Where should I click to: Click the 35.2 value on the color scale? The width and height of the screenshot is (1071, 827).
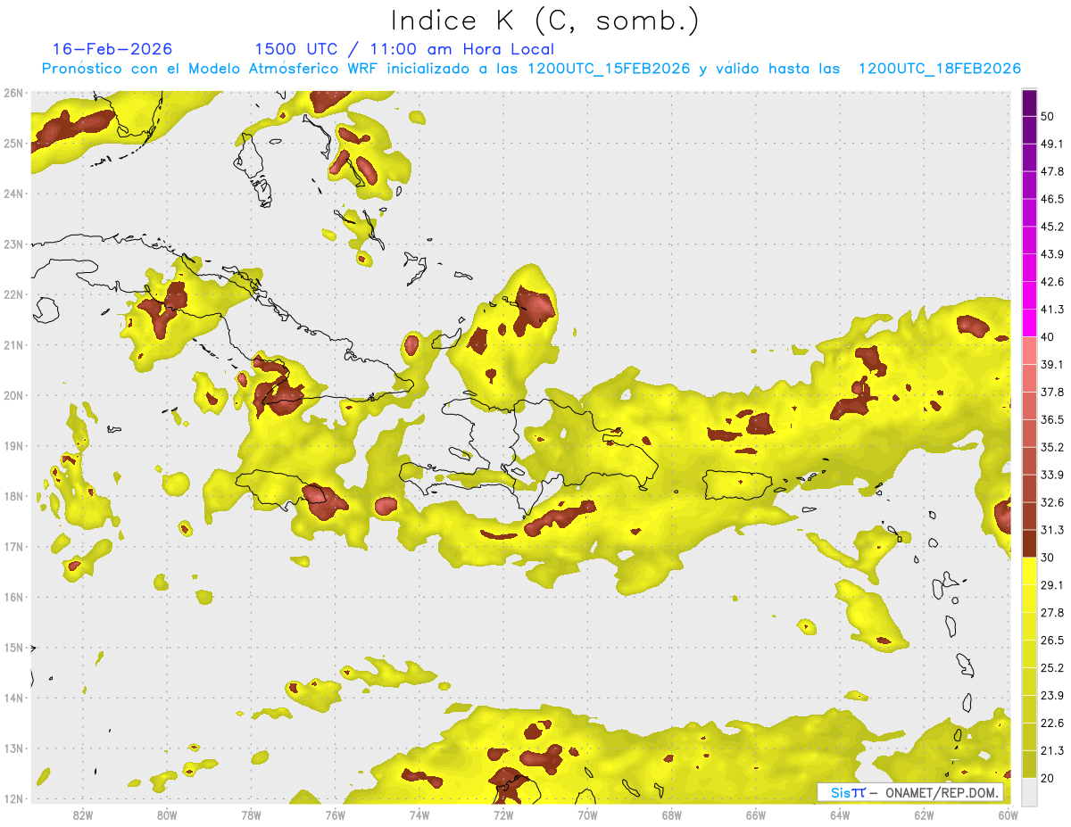click(x=1051, y=447)
